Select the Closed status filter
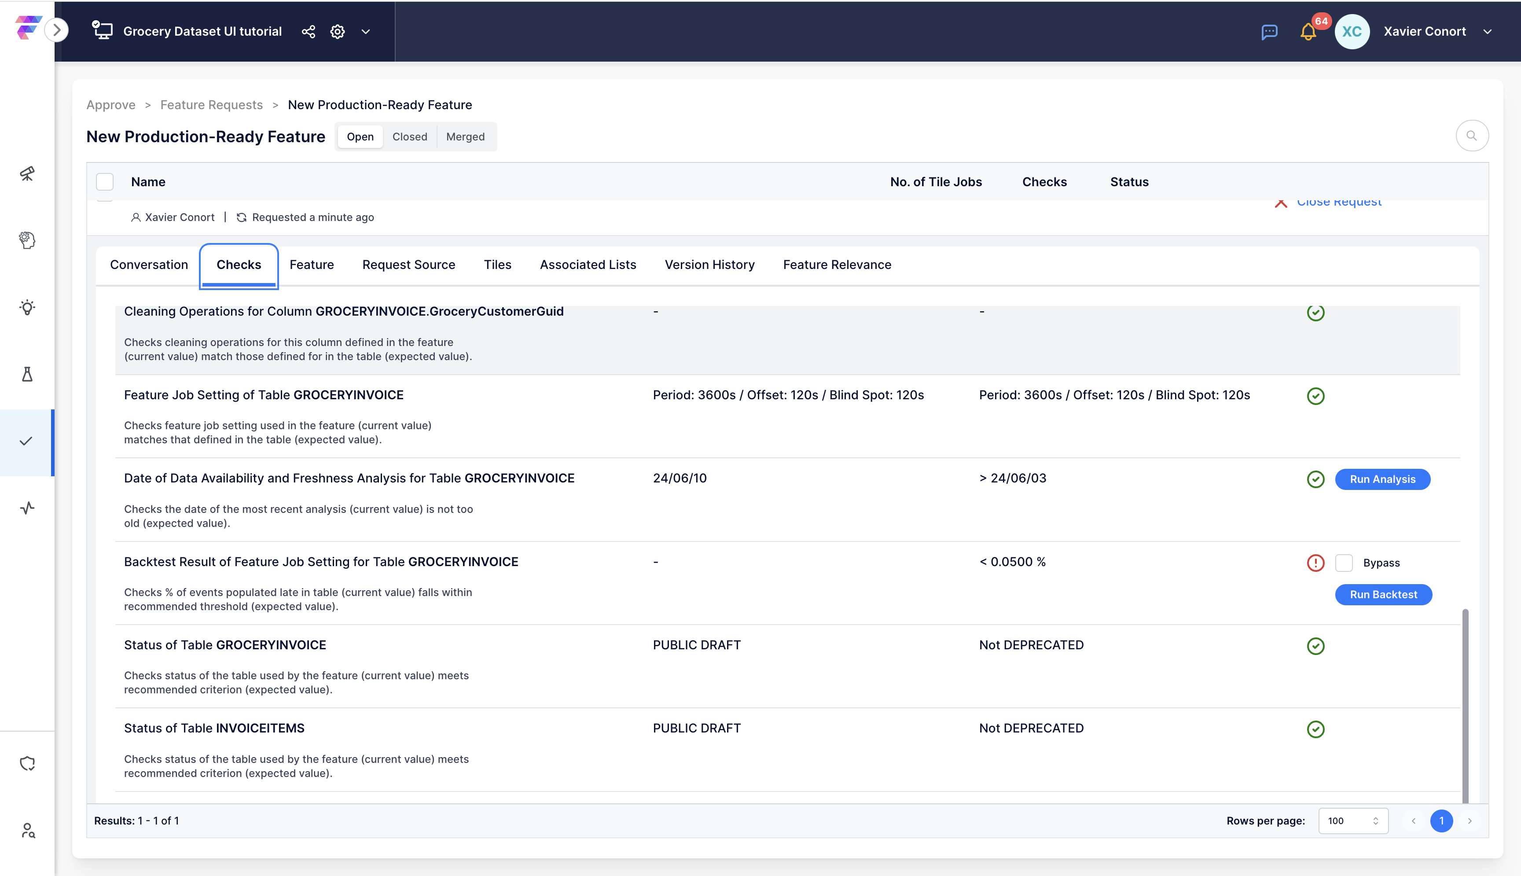 tap(410, 136)
